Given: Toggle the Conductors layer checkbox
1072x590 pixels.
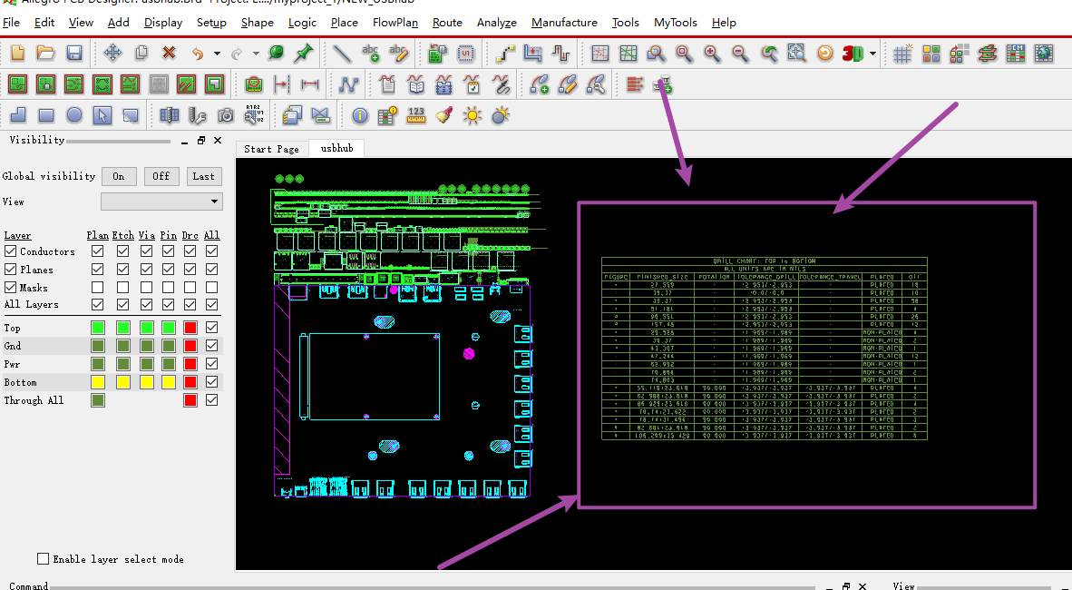Looking at the screenshot, I should [10, 251].
